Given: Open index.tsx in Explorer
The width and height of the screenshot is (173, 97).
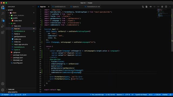Looking at the screenshot, I should coord(21,42).
